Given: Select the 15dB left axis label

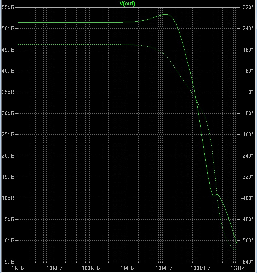Looking at the screenshot, I should (x=8, y=177).
